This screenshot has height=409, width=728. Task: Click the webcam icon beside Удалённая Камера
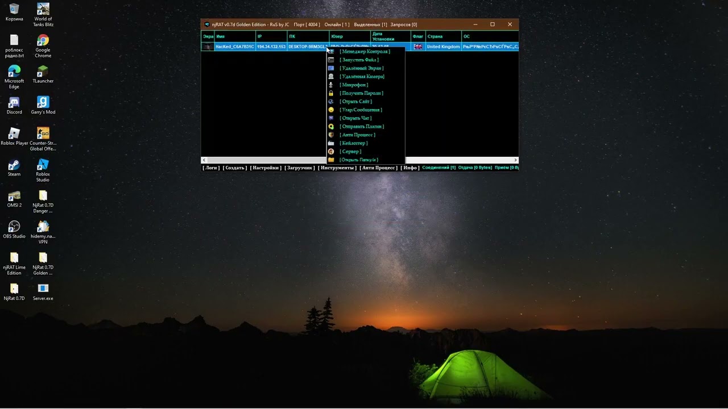[331, 76]
